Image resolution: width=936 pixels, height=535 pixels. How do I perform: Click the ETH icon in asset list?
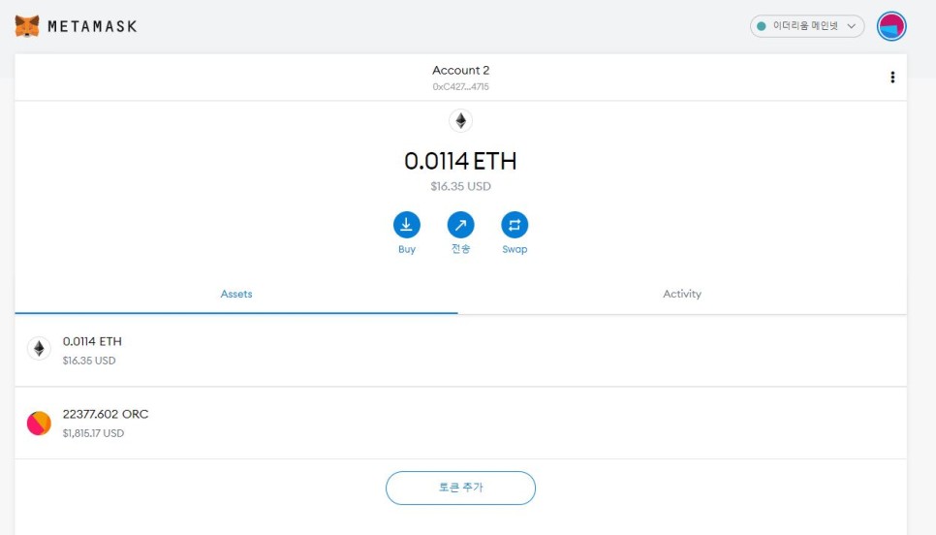tap(39, 349)
